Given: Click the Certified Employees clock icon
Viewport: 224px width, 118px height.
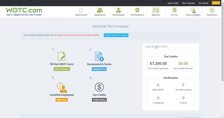Looking at the screenshot, I should [x=62, y=87].
